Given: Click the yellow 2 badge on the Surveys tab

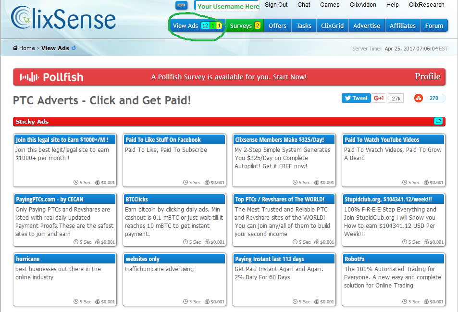Looking at the screenshot, I should (257, 25).
